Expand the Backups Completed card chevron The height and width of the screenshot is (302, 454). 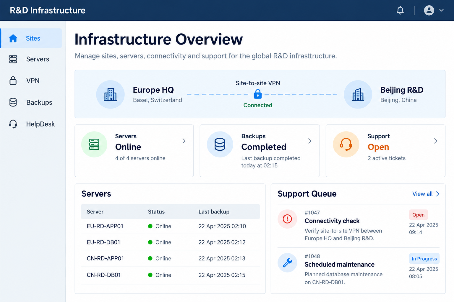coord(310,141)
